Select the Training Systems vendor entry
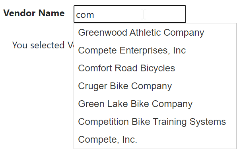This screenshot has height=151, width=243. click(155, 122)
